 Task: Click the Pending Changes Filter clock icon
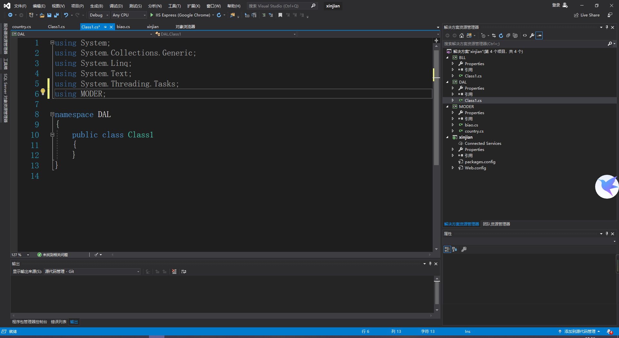[x=483, y=35]
